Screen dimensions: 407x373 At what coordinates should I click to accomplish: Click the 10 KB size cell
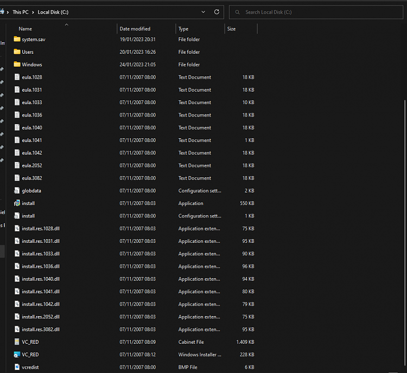[248, 102]
